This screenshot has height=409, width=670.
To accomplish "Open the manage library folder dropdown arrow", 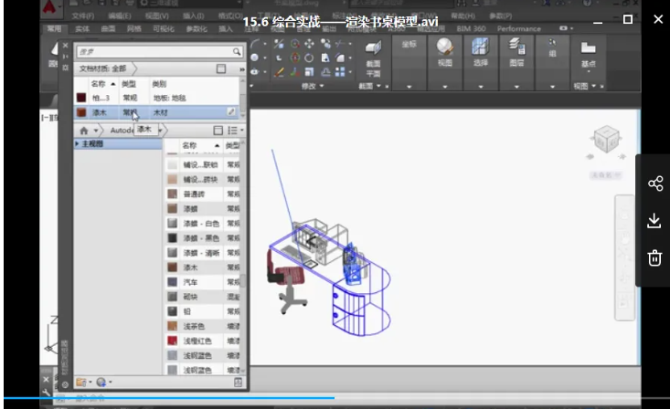I will [90, 383].
